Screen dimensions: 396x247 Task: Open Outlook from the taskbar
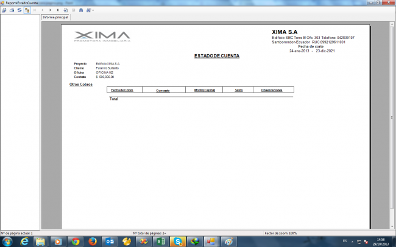tap(110, 242)
